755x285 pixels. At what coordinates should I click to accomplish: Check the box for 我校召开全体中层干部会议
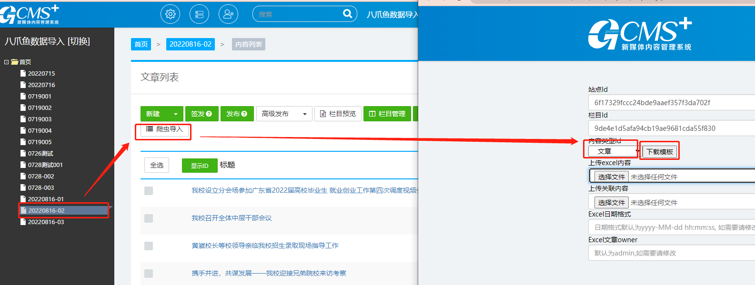pyautogui.click(x=149, y=218)
